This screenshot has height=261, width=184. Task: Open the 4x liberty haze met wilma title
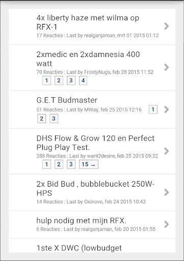[88, 22]
